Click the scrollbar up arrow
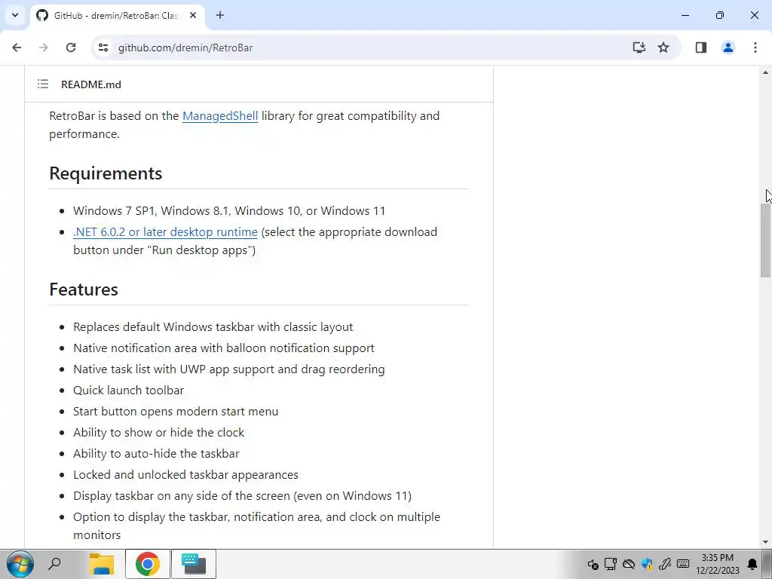The image size is (772, 579). point(765,72)
